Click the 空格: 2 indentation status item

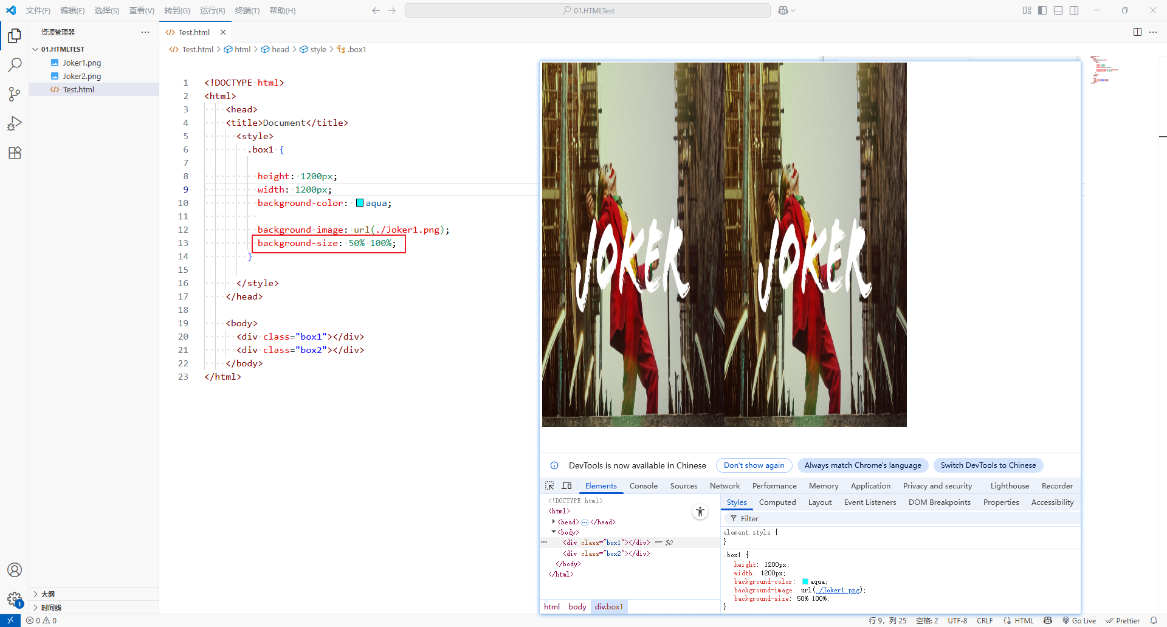point(927,620)
